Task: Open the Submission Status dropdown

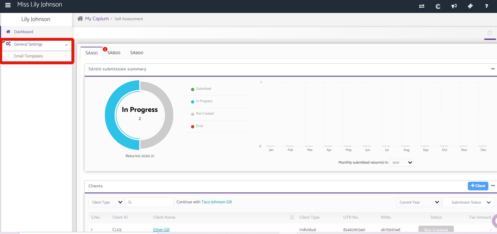Action: 468,202
